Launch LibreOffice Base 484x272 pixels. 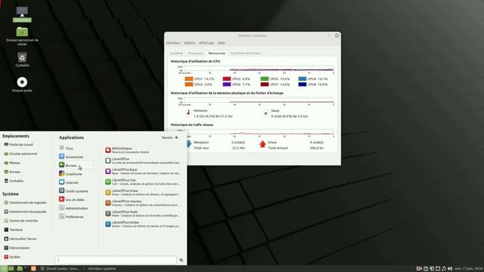(143, 172)
